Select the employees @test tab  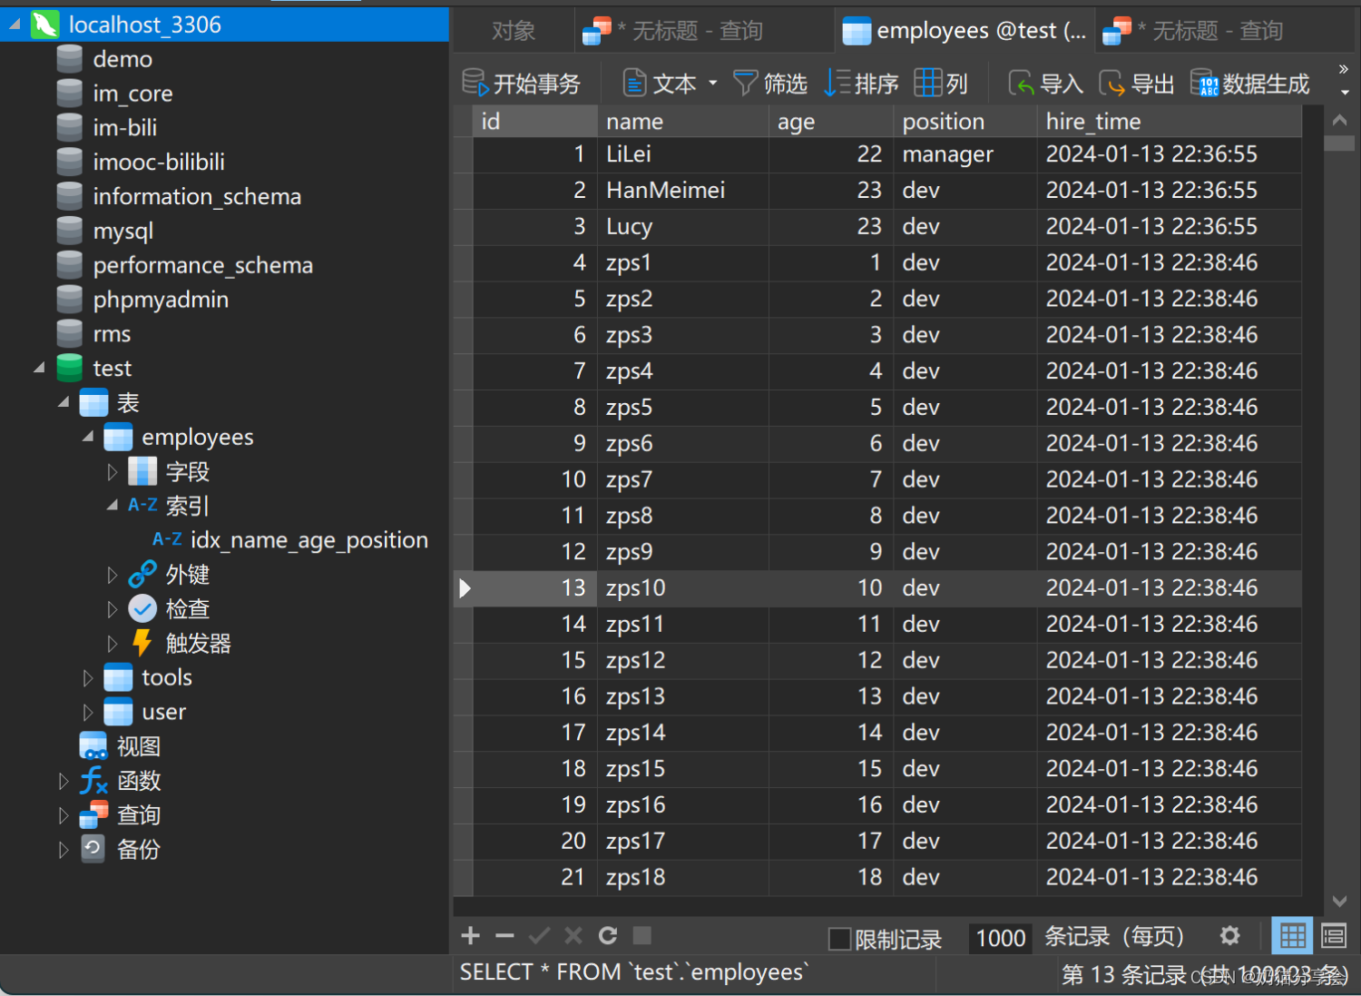coord(964,31)
